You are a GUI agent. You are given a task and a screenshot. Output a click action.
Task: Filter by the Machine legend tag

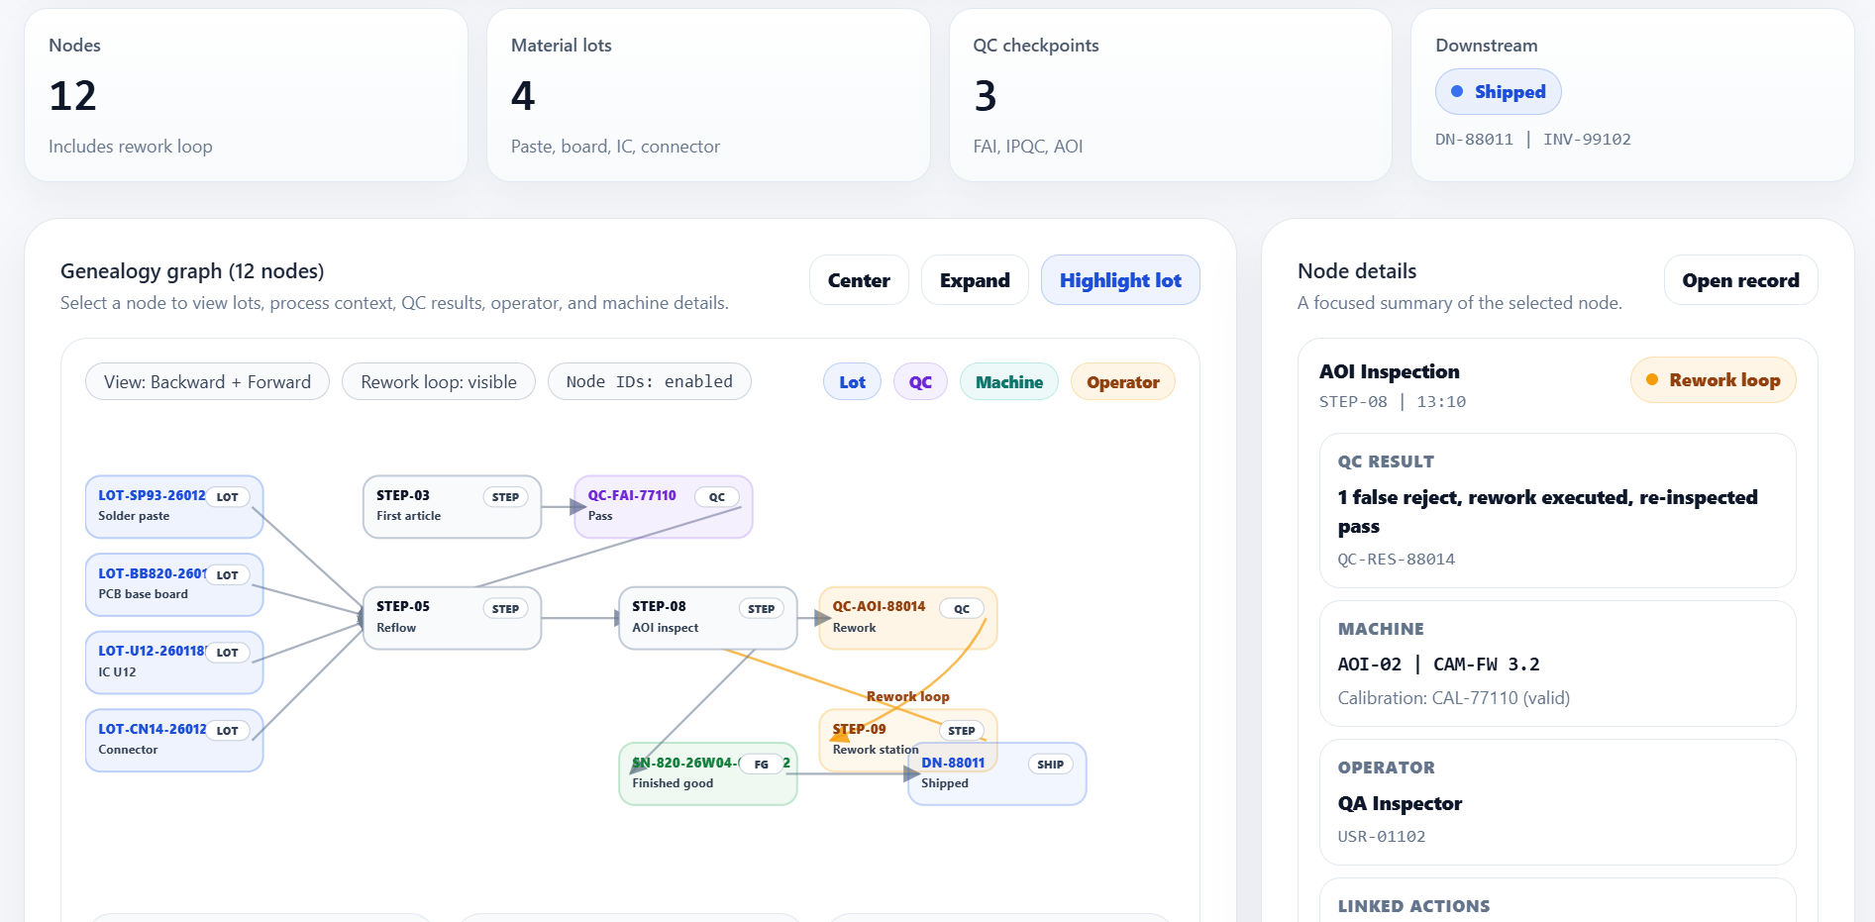[x=1008, y=382]
